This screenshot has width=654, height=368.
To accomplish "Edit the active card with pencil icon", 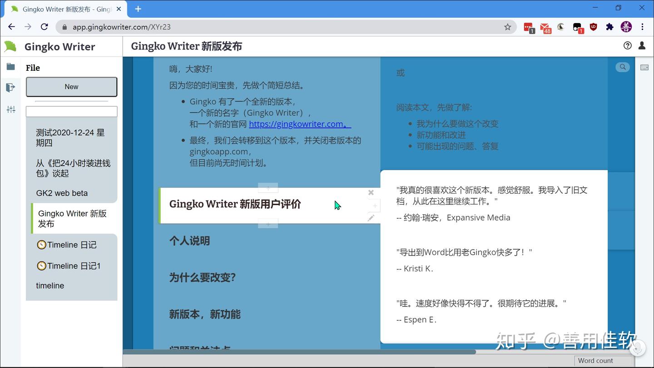I will coord(371,218).
